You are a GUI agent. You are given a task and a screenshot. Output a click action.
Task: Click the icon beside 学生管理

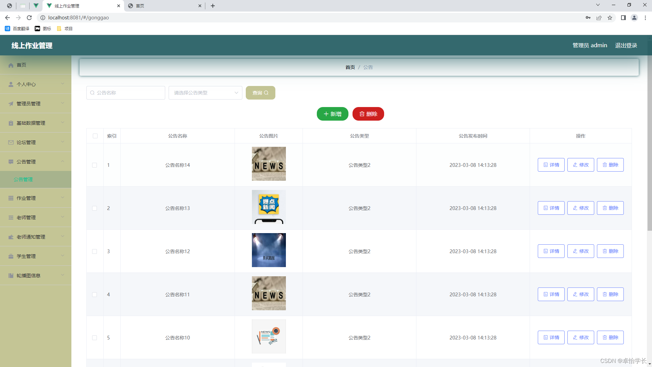[x=11, y=256]
